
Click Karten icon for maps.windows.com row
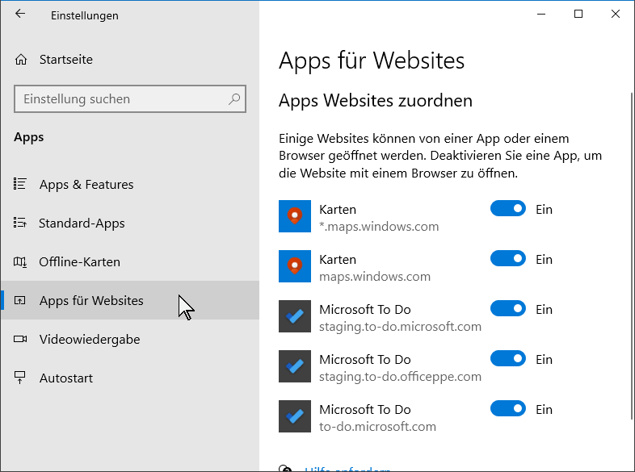click(295, 266)
